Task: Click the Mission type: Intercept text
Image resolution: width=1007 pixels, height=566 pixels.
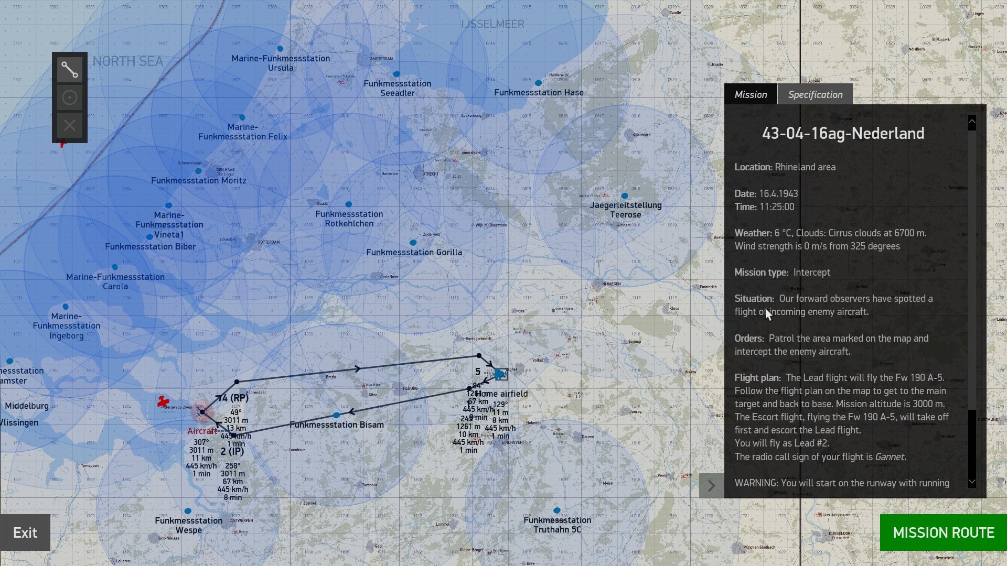Action: [782, 273]
